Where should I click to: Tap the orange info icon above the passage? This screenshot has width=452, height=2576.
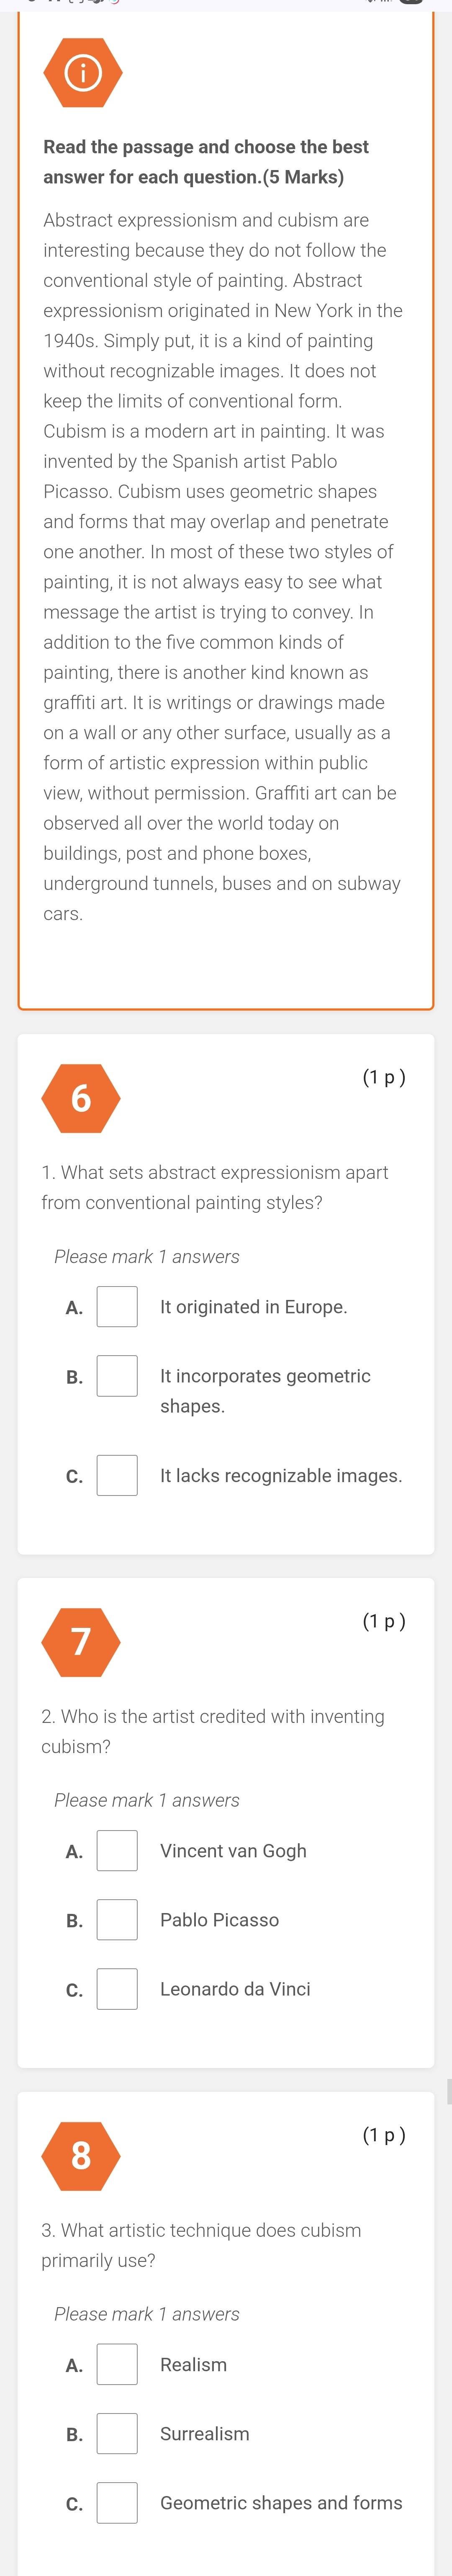83,73
